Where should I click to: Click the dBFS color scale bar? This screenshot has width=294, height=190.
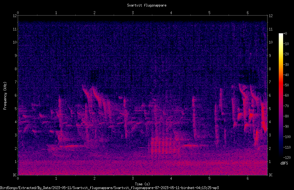[x=281, y=95]
